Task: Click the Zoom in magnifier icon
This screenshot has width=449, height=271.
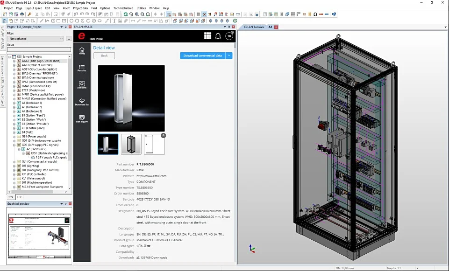Action: coord(137,14)
